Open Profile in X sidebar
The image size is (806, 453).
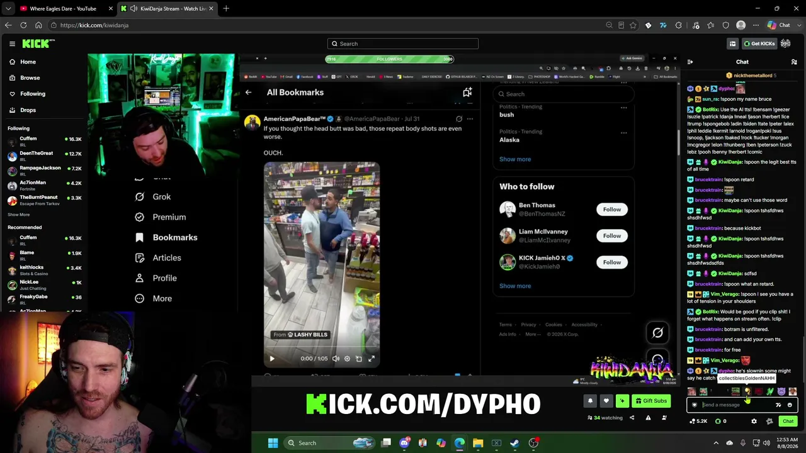156,278
